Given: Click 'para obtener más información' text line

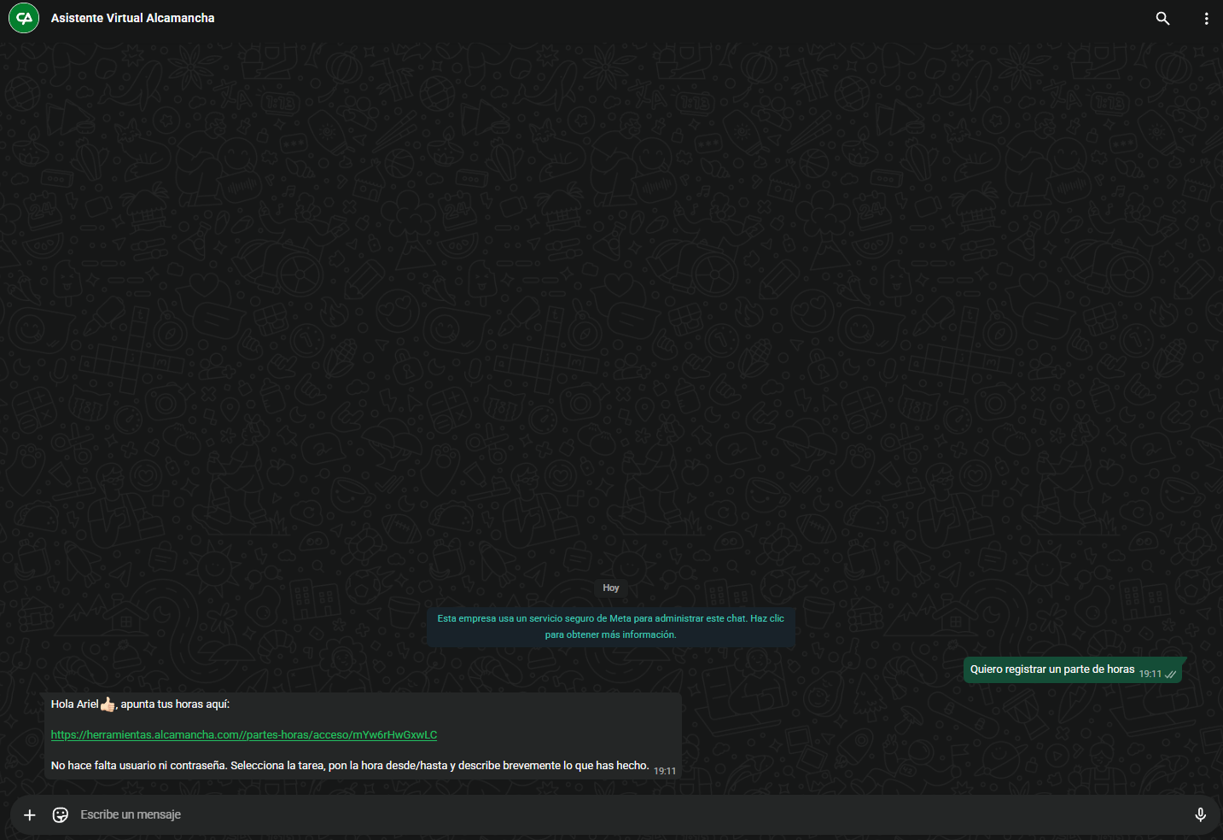Looking at the screenshot, I should 610,635.
